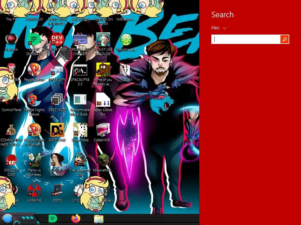Launch the Super Hilda game icon

tap(80, 130)
